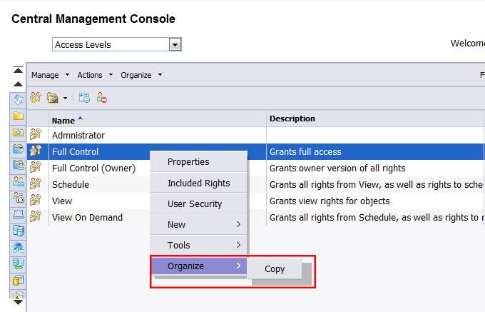Click the database cylinder icon in sidebar
This screenshot has width=485, height=312.
click(19, 231)
